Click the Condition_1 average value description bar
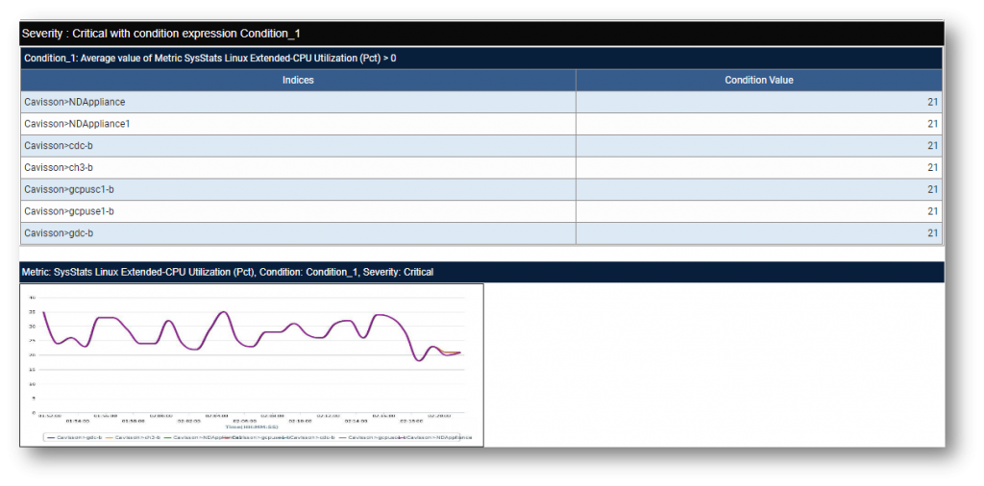 [481, 59]
